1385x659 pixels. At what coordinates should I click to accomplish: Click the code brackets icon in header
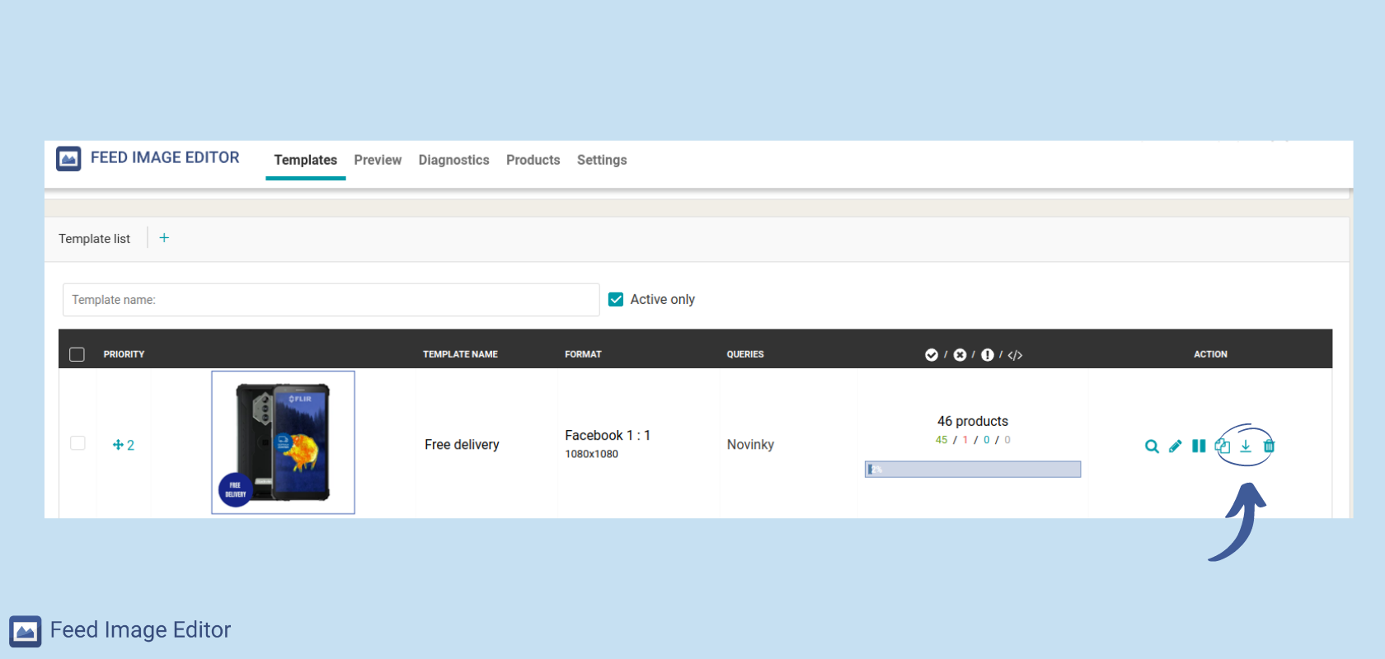1015,355
